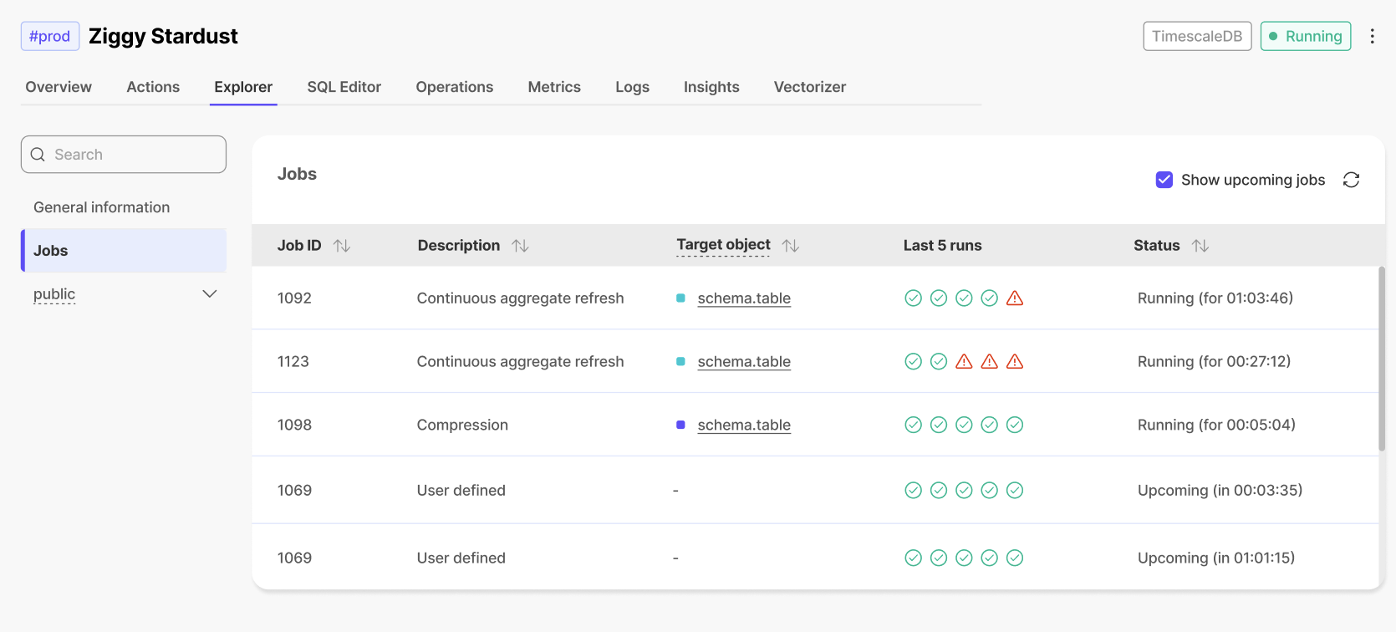
Task: Go to the Vectorizer tab
Action: coord(809,87)
